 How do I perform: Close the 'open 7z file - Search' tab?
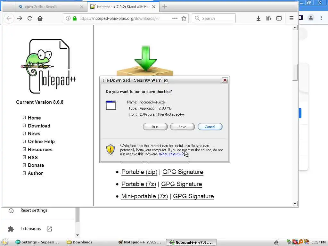82,7
